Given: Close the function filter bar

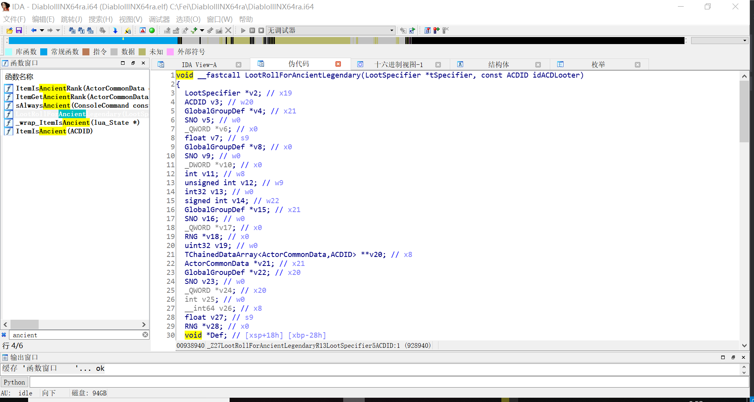Looking at the screenshot, I should coord(4,335).
